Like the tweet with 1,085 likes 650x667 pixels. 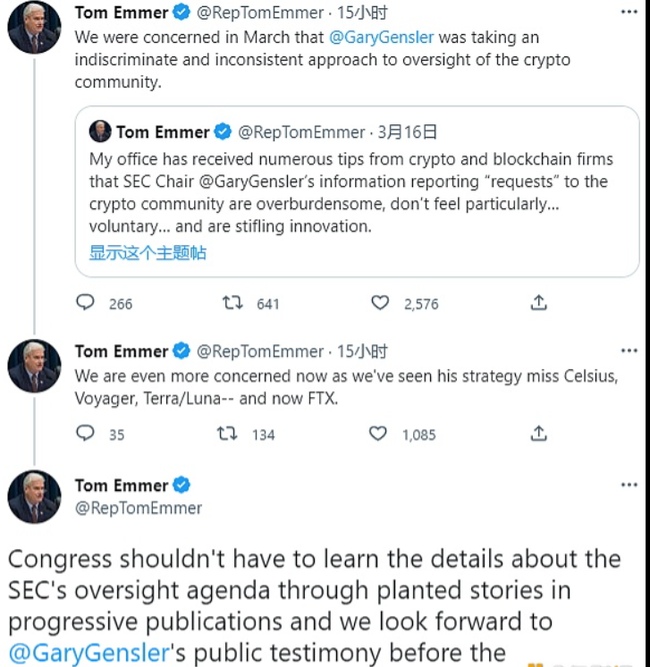[378, 434]
